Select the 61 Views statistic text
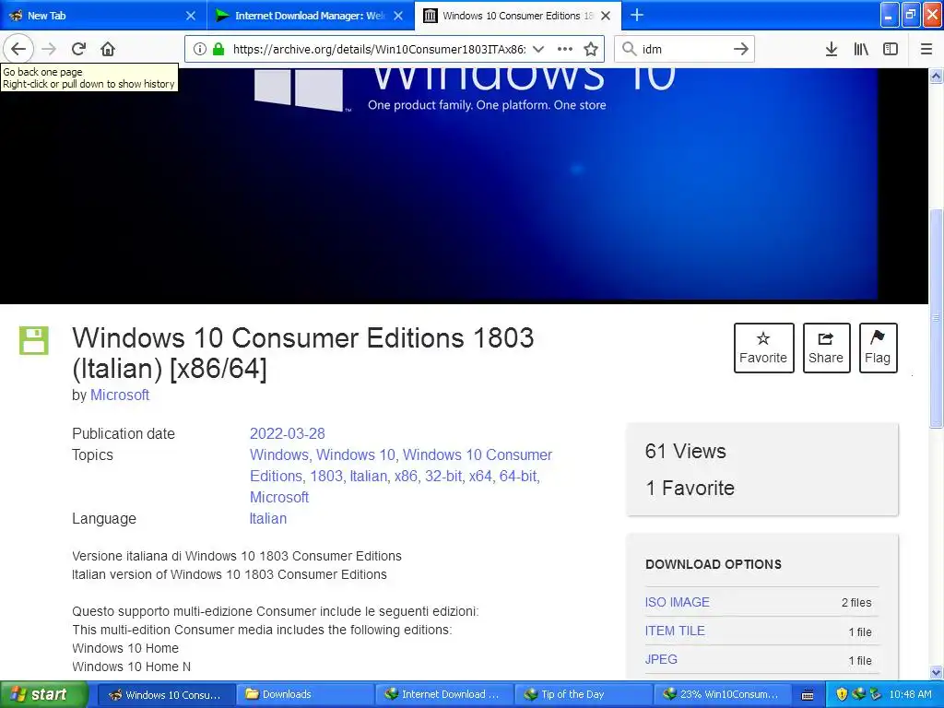 tap(685, 451)
